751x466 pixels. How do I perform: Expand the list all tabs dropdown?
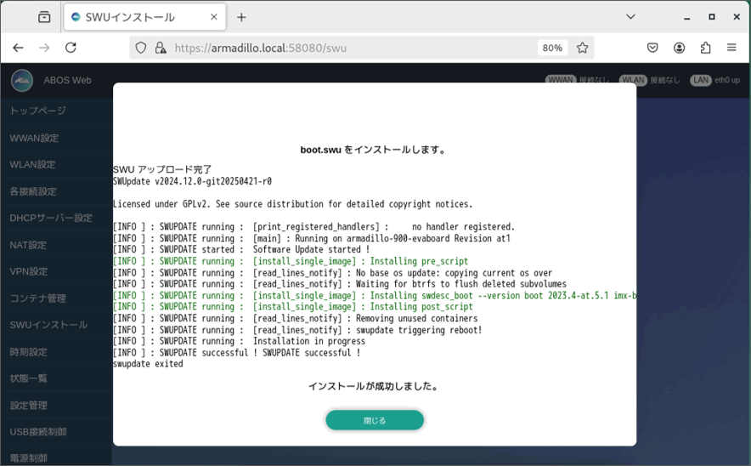pos(630,17)
